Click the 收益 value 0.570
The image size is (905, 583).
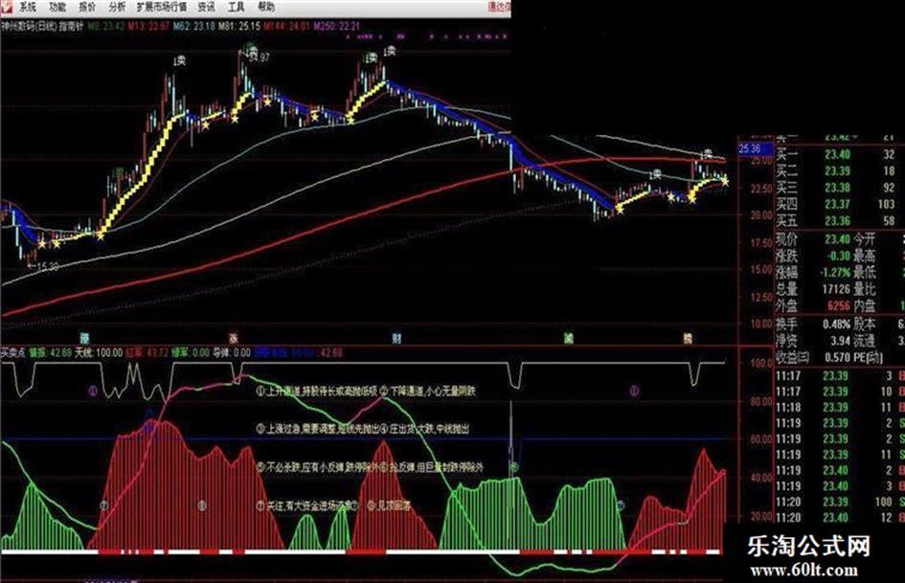pyautogui.click(x=837, y=357)
